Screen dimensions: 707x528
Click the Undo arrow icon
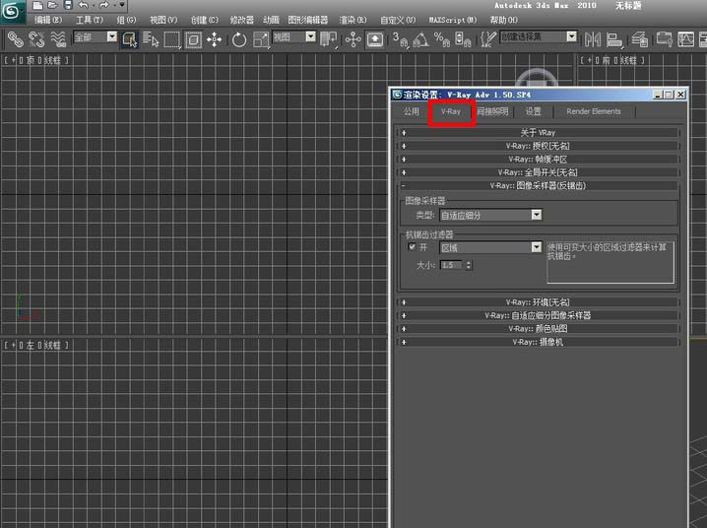tap(83, 5)
